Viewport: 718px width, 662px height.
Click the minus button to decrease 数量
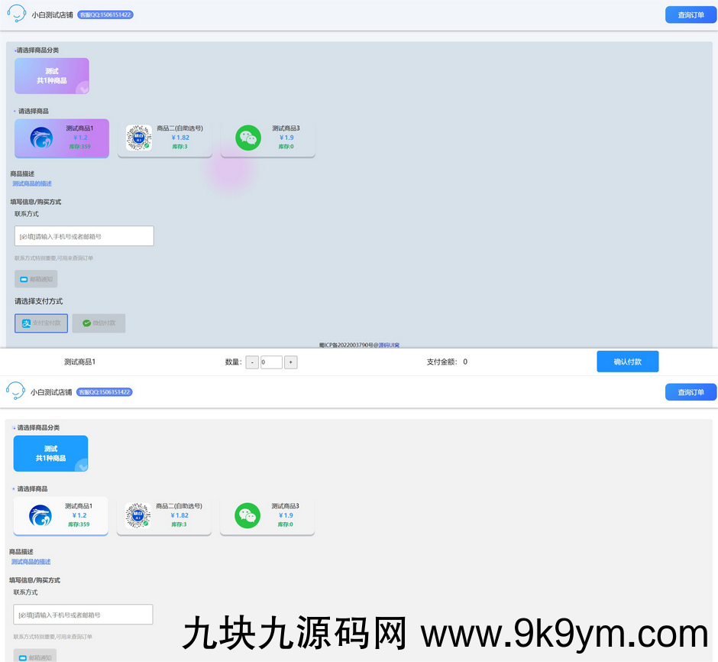point(252,362)
